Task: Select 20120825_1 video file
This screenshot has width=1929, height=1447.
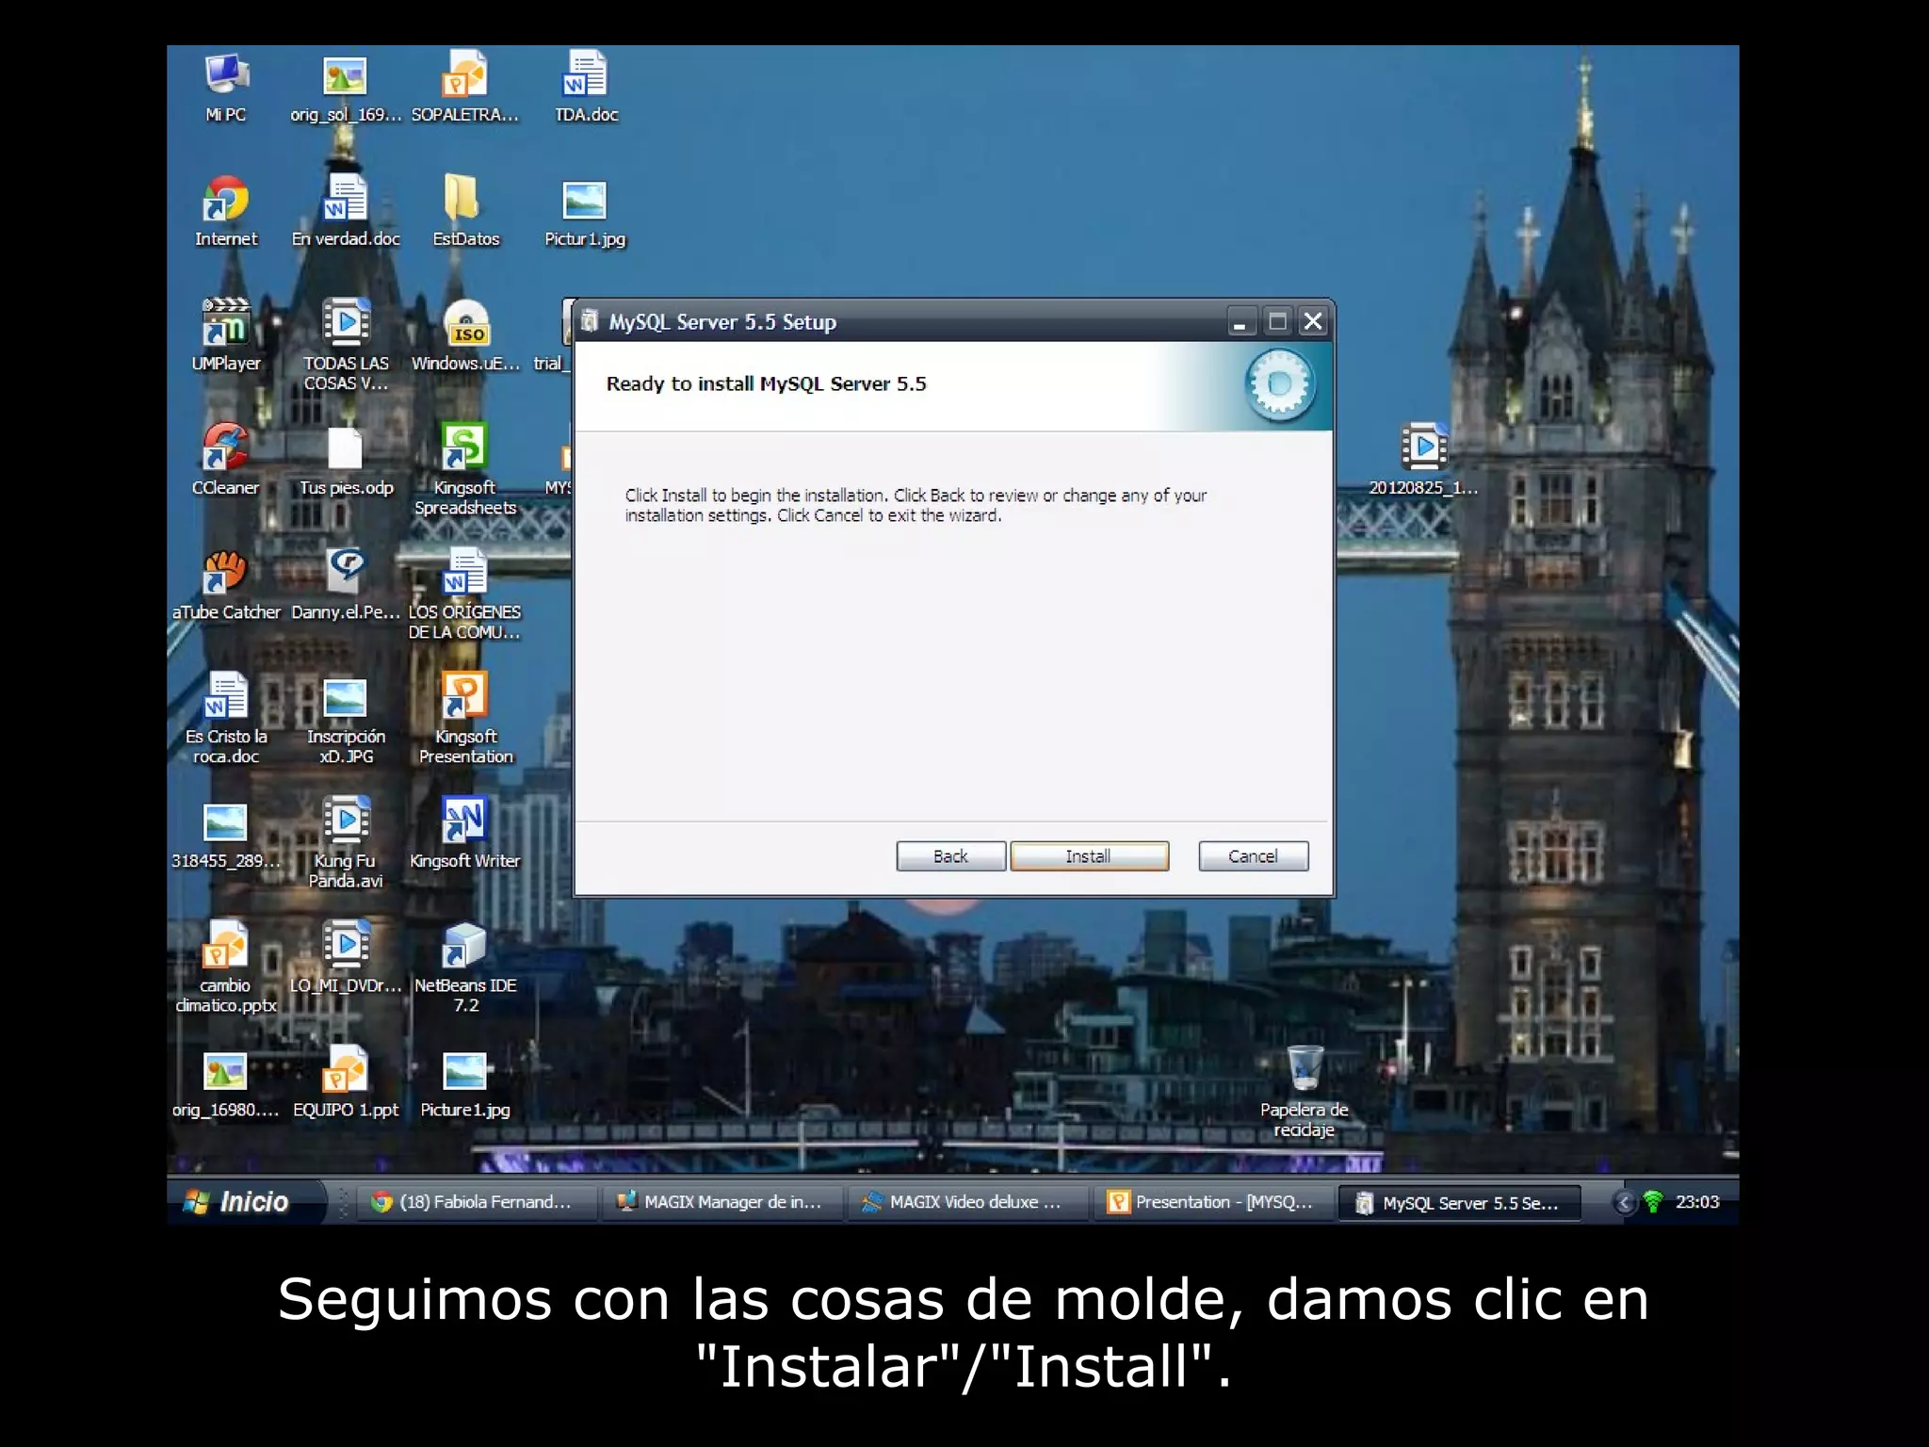Action: click(x=1423, y=461)
